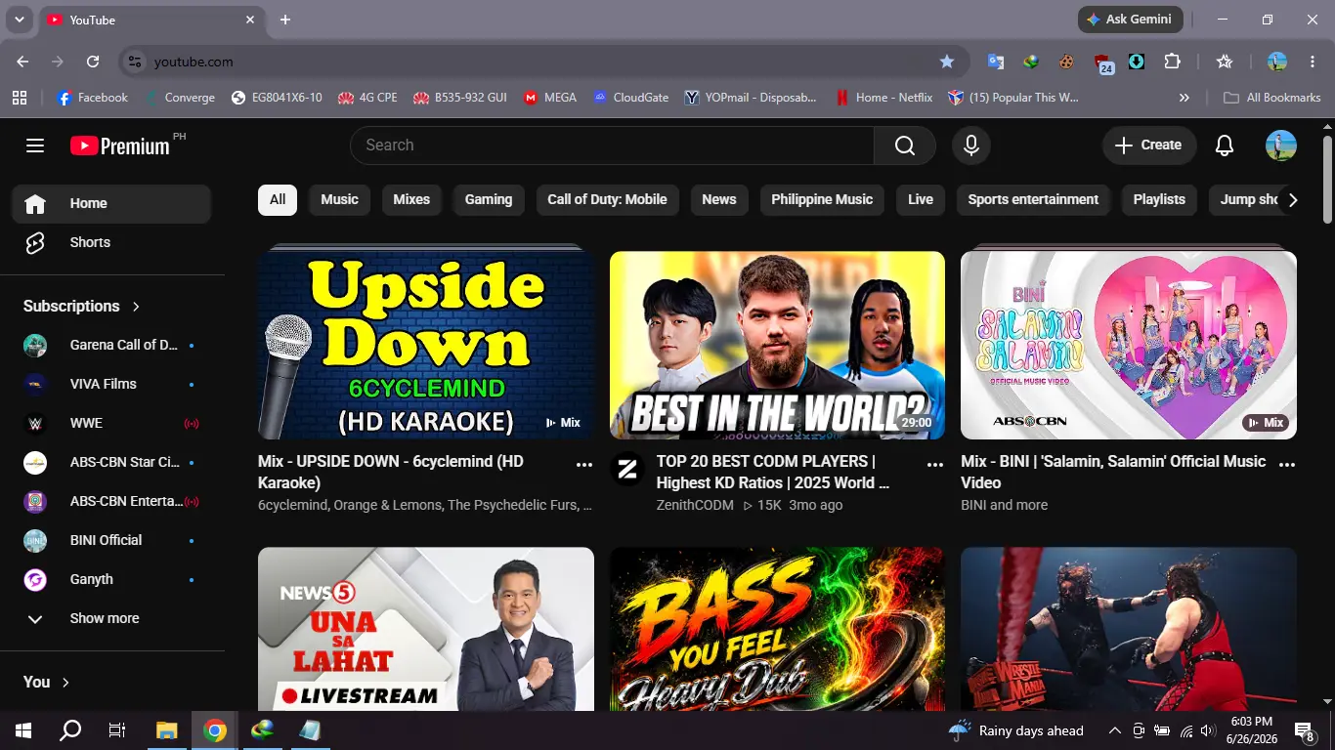Open Shorts in sidebar

pyautogui.click(x=111, y=243)
